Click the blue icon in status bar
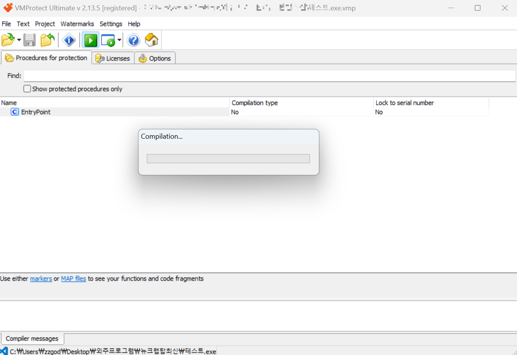Viewport: 517px width, 355px height. pyautogui.click(x=4, y=351)
